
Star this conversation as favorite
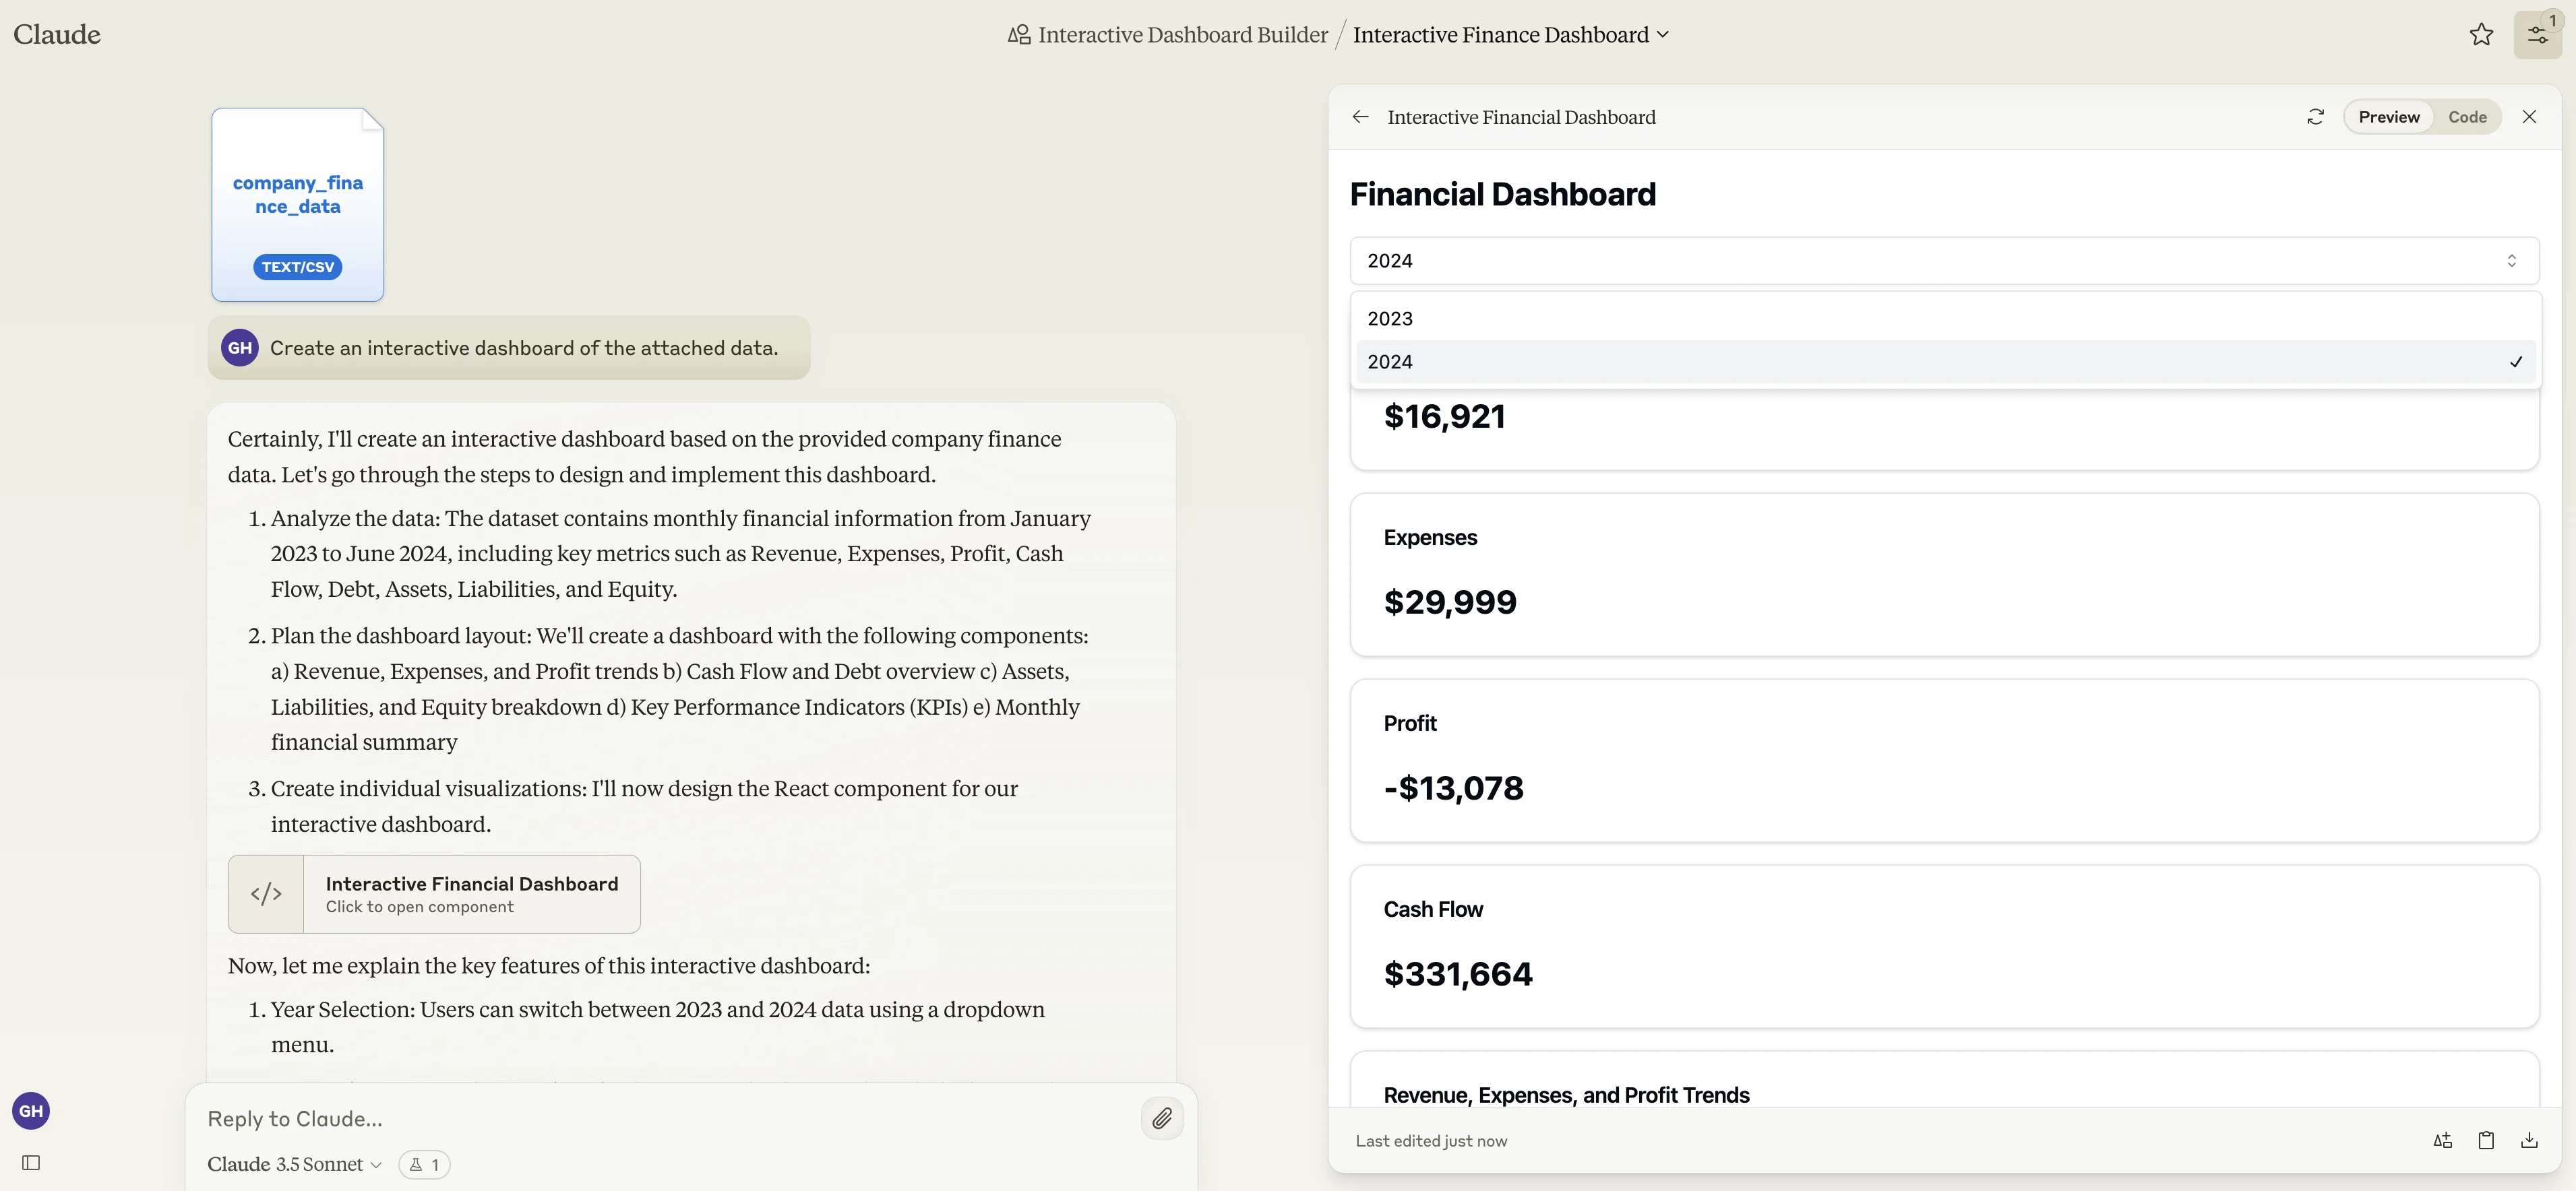point(2480,35)
